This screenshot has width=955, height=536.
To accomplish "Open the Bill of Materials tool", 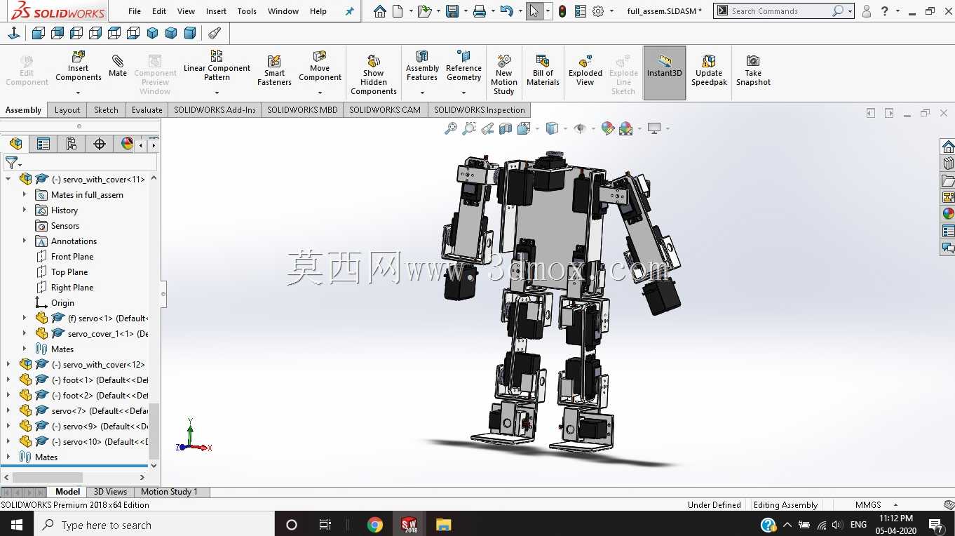I will [543, 70].
